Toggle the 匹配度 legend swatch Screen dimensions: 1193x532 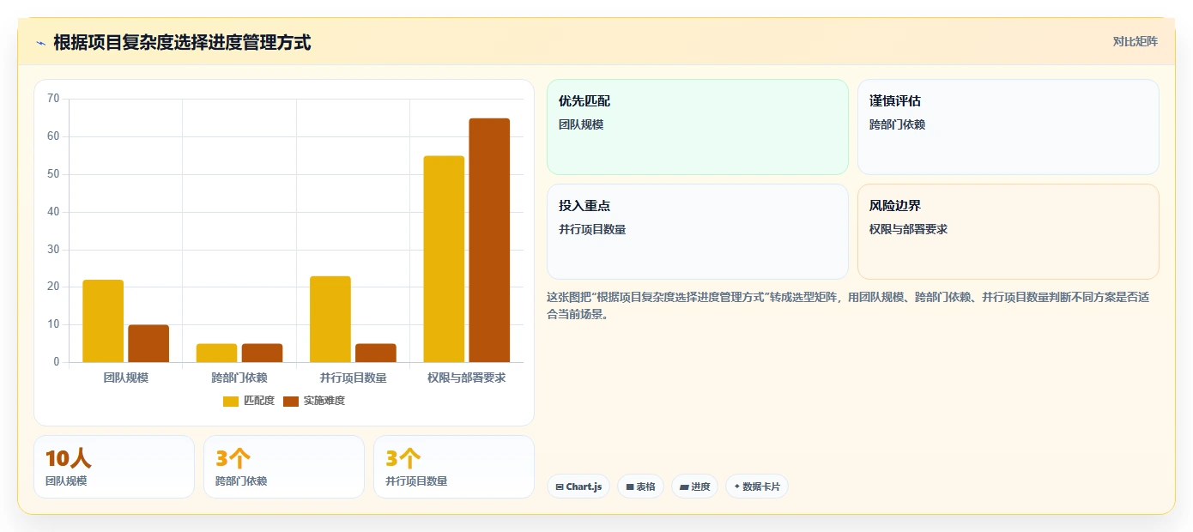click(x=231, y=401)
